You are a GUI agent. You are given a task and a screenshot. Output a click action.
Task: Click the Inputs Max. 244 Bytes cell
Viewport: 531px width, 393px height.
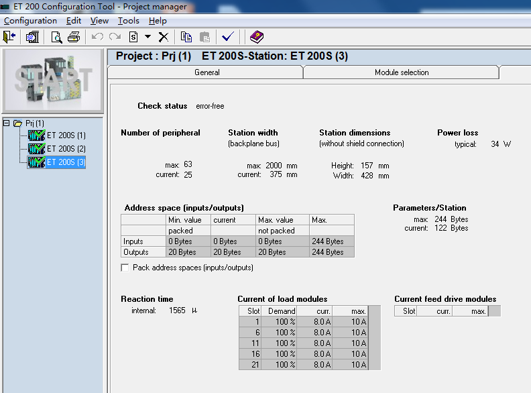pyautogui.click(x=332, y=241)
